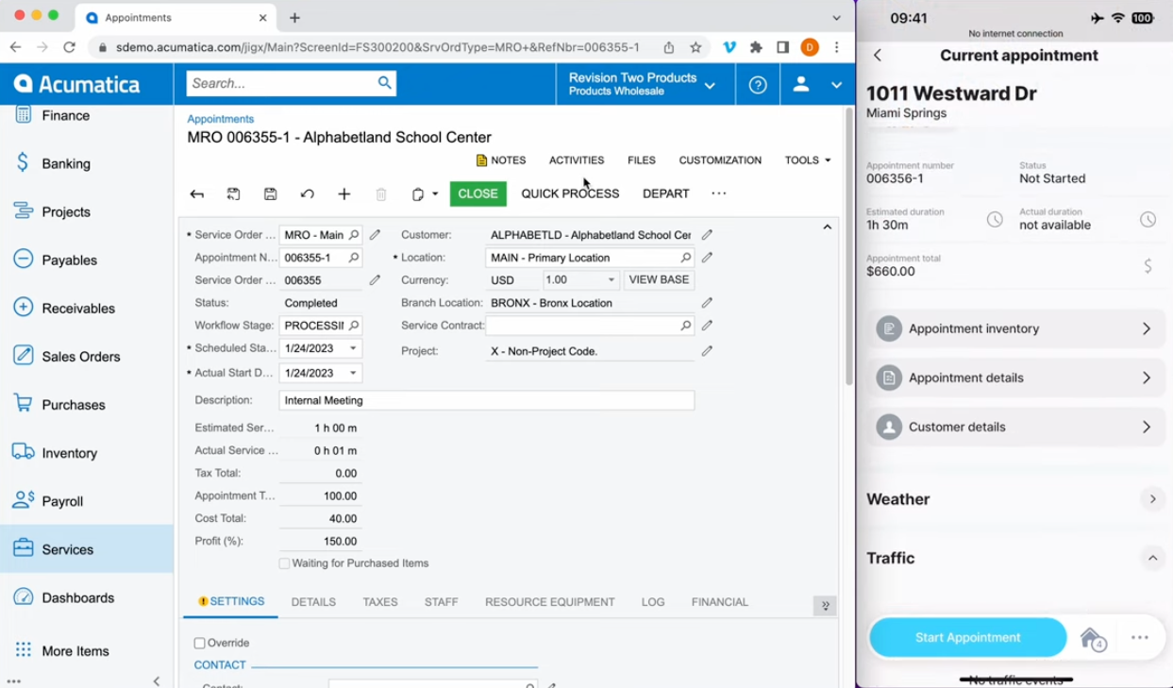The image size is (1173, 688).
Task: Open the currency rate 1.00 dropdown
Action: (612, 280)
